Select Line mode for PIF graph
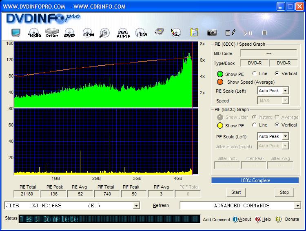 click(254, 125)
